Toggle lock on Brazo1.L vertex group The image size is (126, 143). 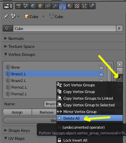pos(101,74)
